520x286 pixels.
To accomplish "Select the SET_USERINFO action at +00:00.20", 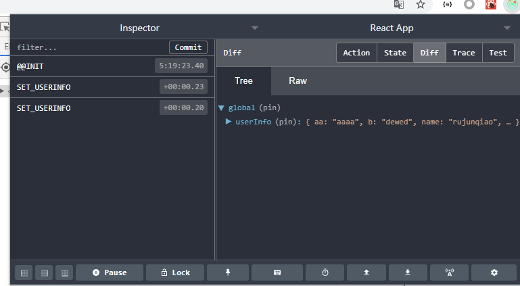I will coord(112,108).
